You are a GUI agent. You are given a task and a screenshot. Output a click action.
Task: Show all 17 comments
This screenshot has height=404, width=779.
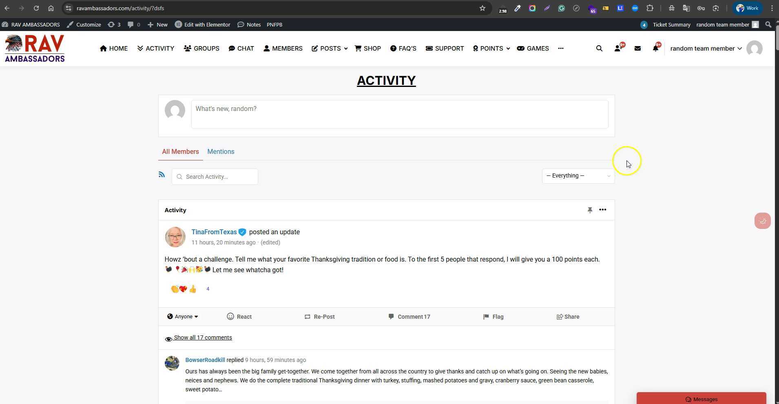[203, 337]
